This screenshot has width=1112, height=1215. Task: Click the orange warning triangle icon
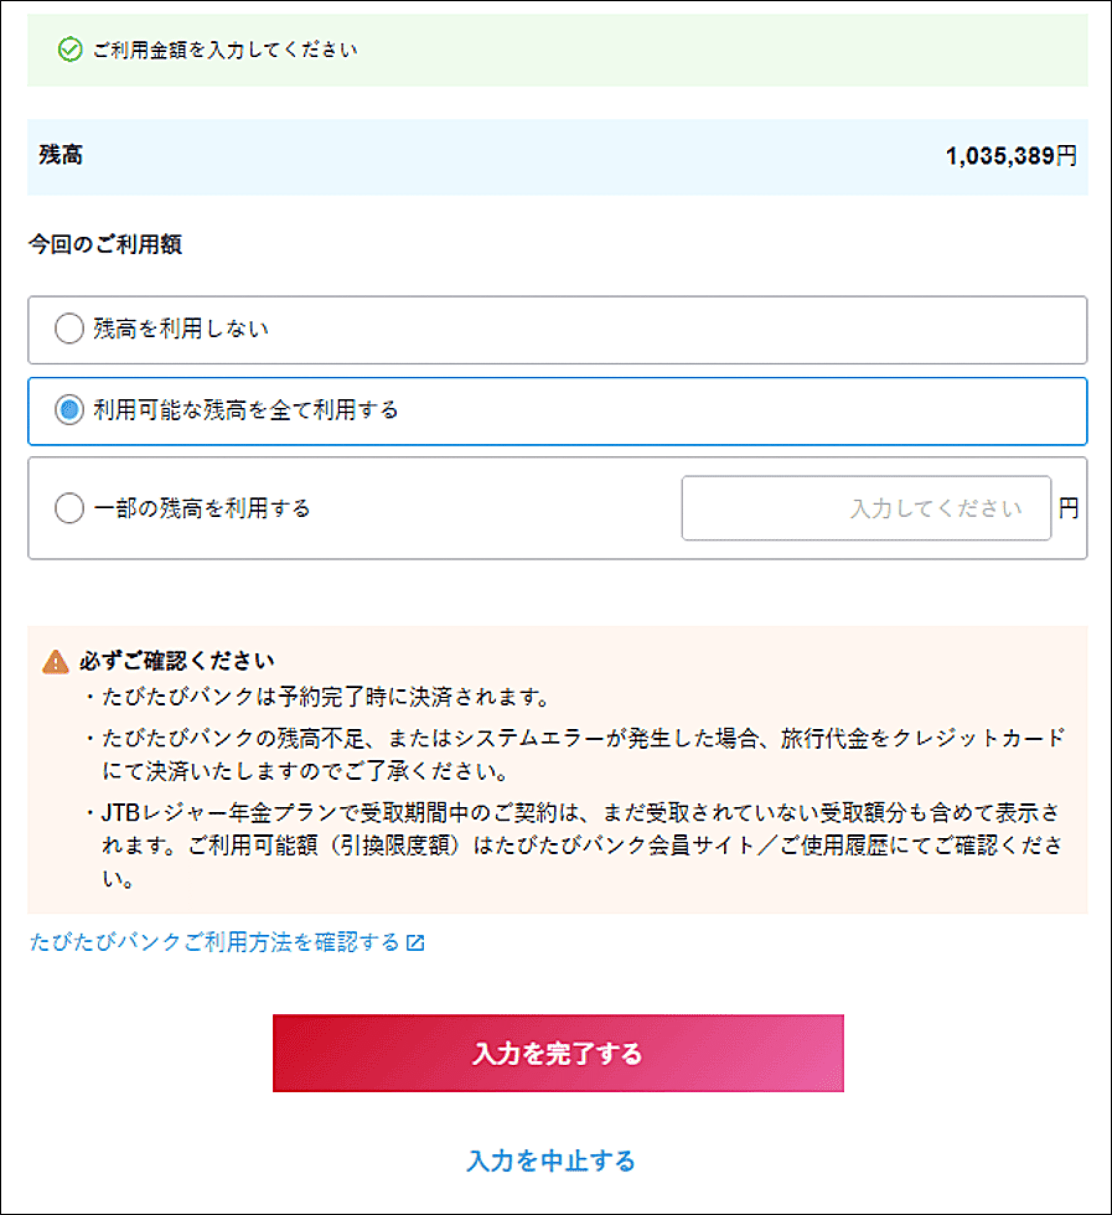click(x=55, y=662)
